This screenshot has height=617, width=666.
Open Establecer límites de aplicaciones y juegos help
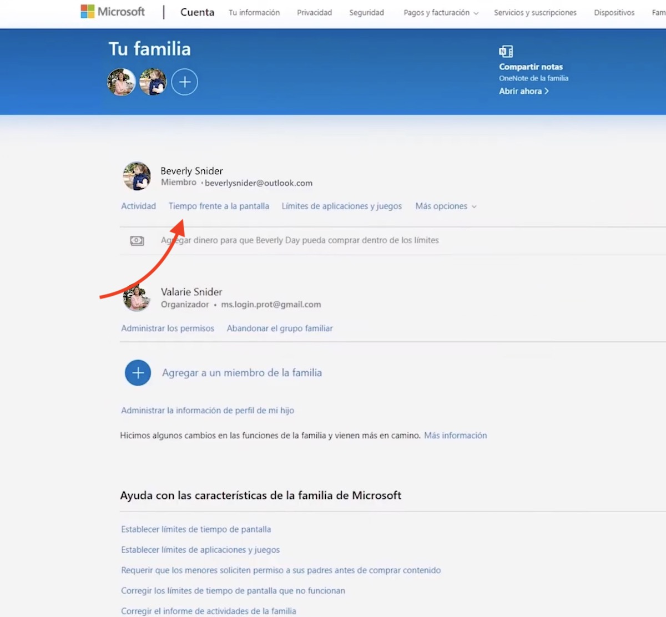[x=200, y=550]
